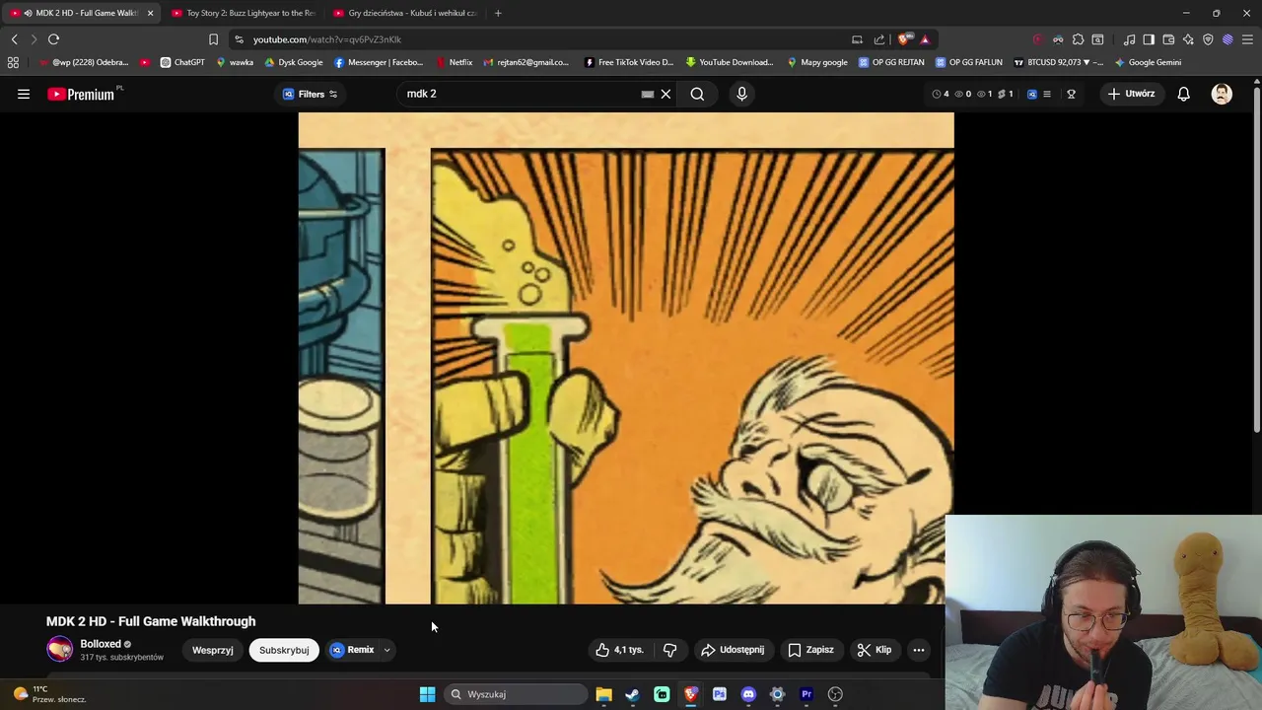Viewport: 1262px width, 710px height.
Task: Open Premiere Pro from taskbar
Action: pos(806,694)
